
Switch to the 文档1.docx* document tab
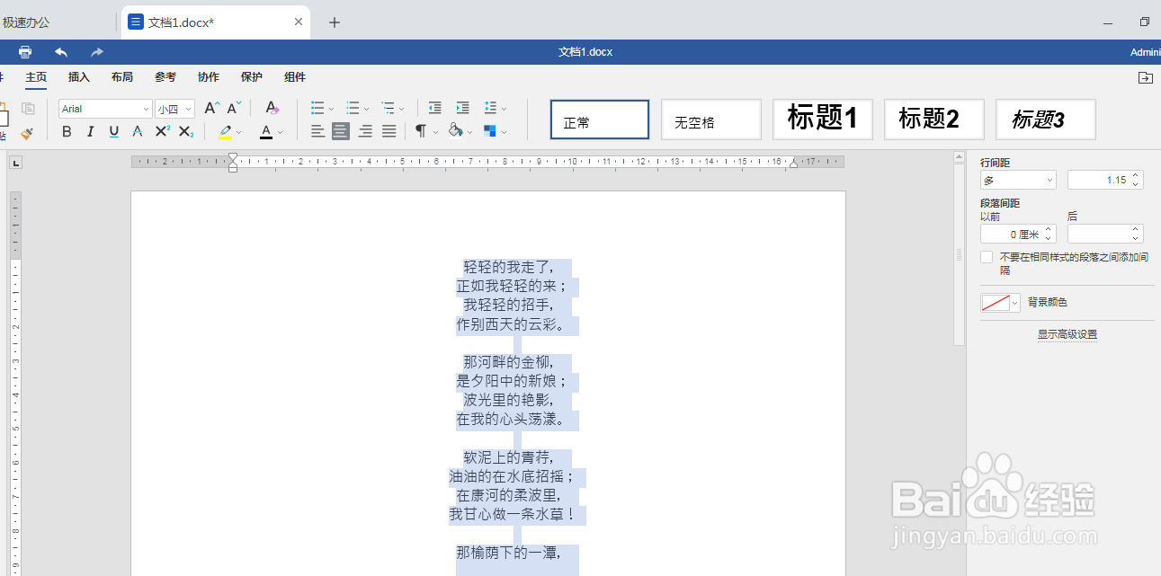coord(216,22)
